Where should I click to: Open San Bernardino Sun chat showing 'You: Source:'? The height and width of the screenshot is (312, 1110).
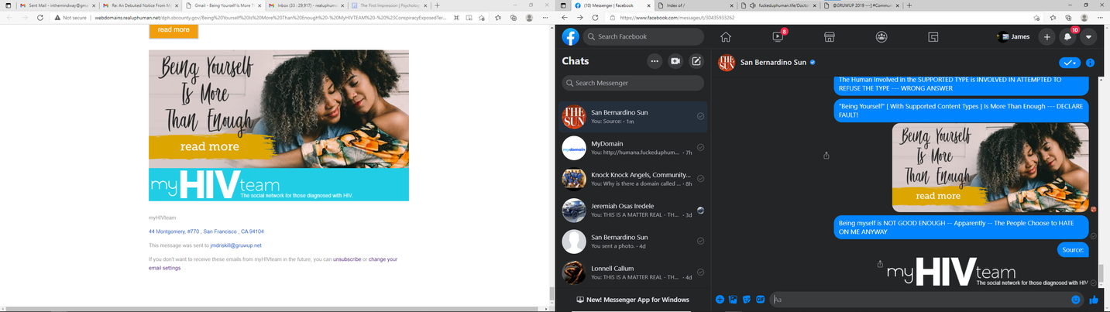click(x=634, y=116)
